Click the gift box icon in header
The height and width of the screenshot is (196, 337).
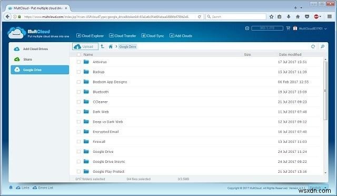tap(295, 28)
